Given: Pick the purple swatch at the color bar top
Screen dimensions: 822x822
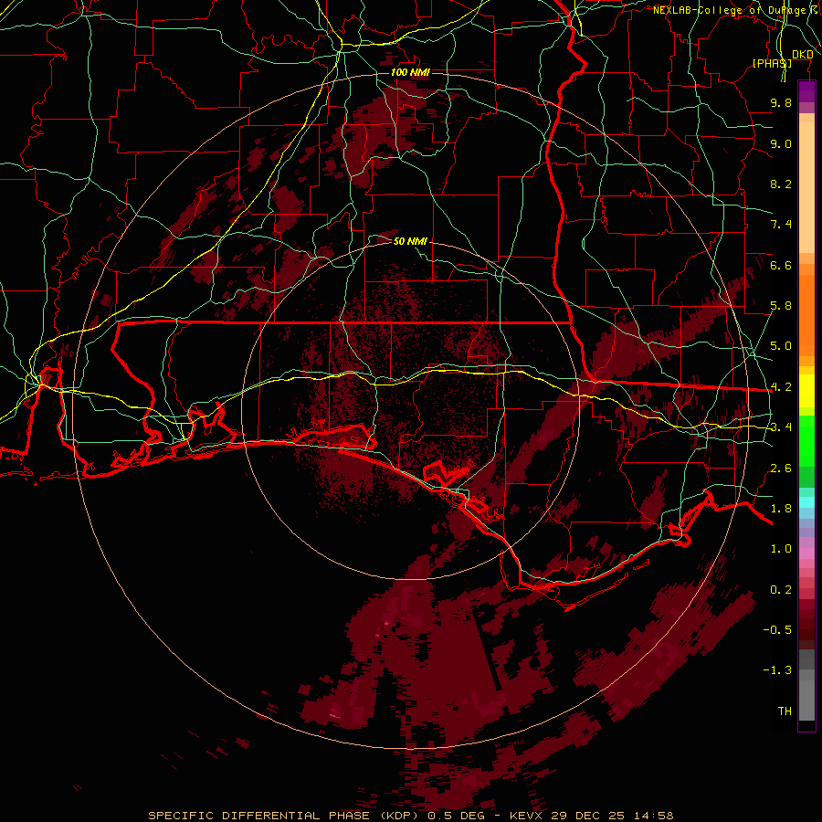Looking at the screenshot, I should tap(806, 92).
